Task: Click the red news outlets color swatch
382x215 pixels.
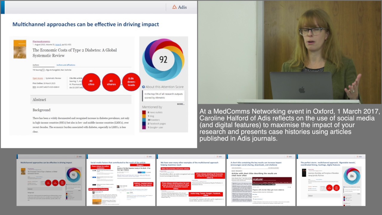Action: (x=144, y=112)
